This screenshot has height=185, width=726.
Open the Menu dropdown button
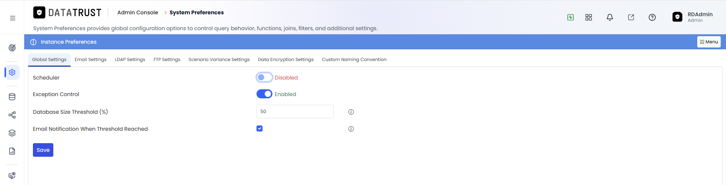point(709,42)
